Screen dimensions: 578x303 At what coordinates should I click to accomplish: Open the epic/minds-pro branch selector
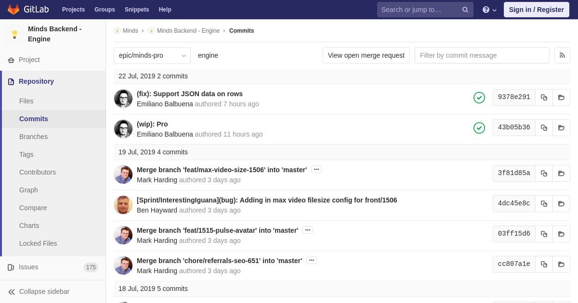(152, 55)
